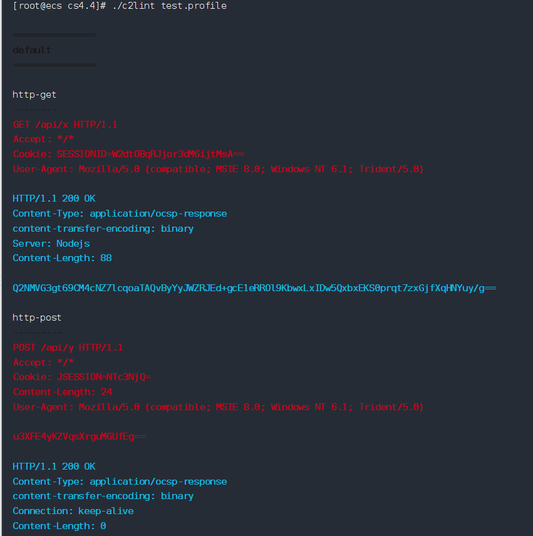Click the 'Connection: keep-alive' header line
Viewport: 533px width, 536px height.
tap(73, 511)
